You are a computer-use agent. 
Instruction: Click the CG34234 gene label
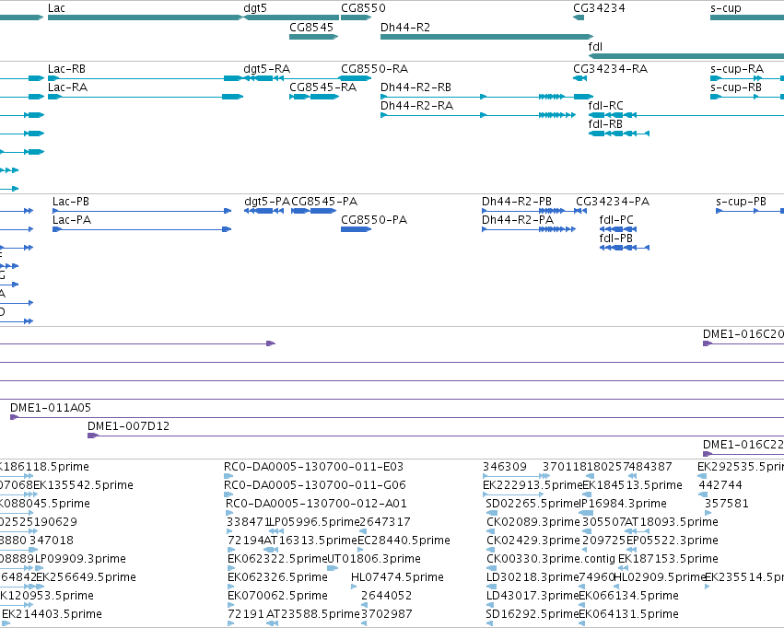[x=599, y=8]
